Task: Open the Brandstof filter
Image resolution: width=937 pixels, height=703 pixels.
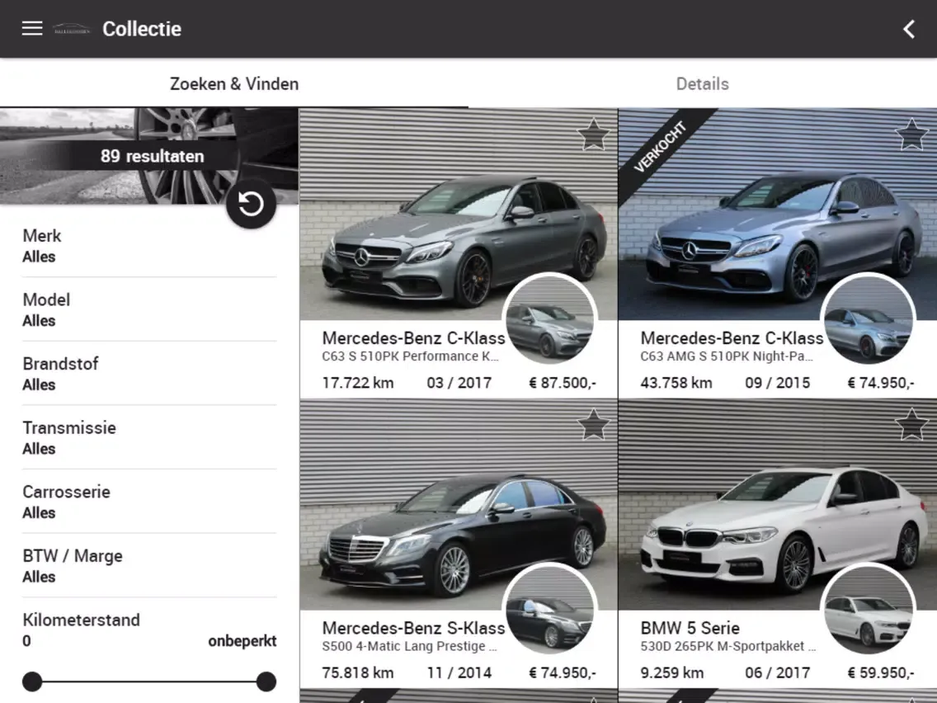Action: pos(149,374)
